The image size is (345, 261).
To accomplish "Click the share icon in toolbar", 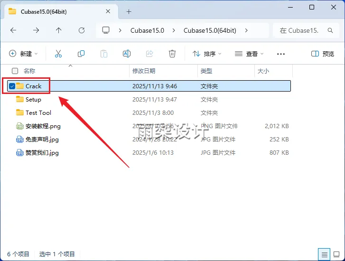I will pyautogui.click(x=149, y=54).
